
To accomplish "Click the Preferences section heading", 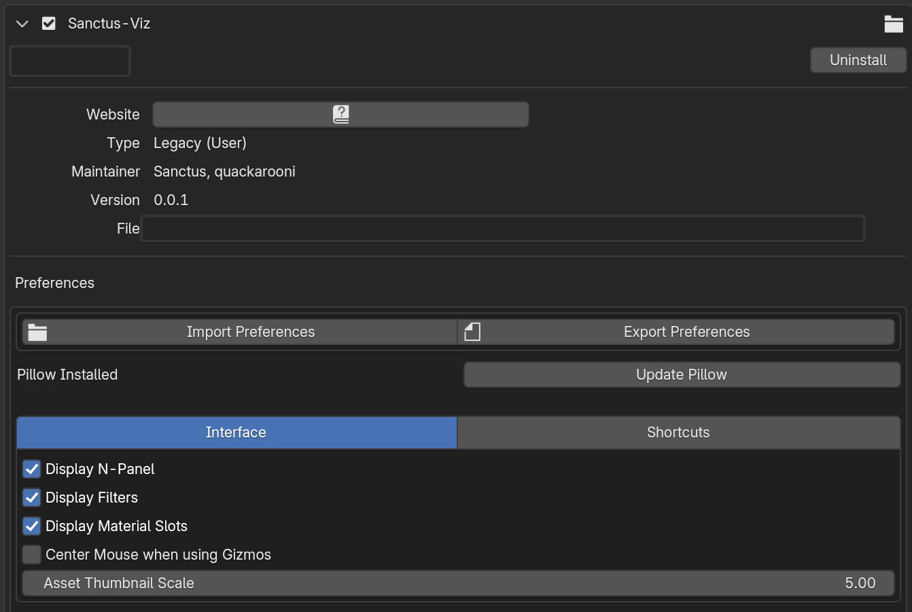I will (54, 283).
